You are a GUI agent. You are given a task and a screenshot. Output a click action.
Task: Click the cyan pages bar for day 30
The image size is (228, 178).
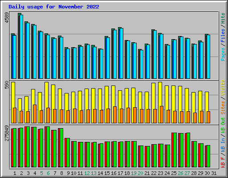[x=208, y=57]
